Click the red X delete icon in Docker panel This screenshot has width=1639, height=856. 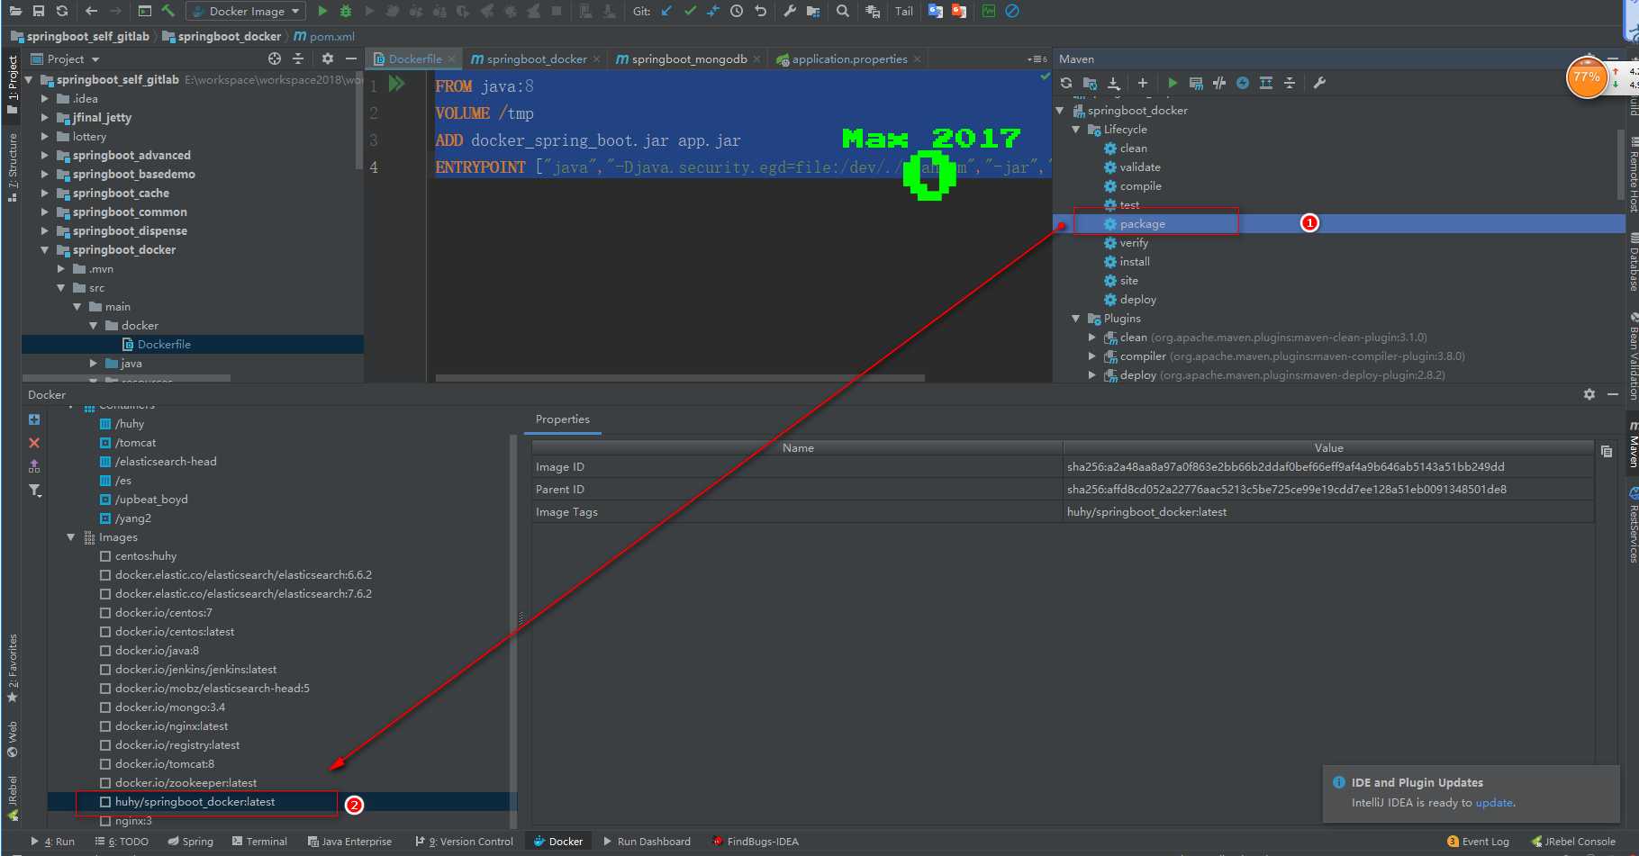tap(34, 443)
